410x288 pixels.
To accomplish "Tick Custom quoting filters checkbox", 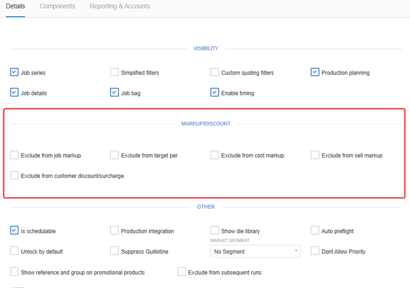I will pos(215,72).
